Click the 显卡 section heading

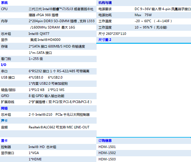(x=4, y=141)
